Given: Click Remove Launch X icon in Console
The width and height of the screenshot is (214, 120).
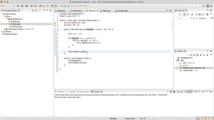Looking at the screenshot, I should coord(171,92).
